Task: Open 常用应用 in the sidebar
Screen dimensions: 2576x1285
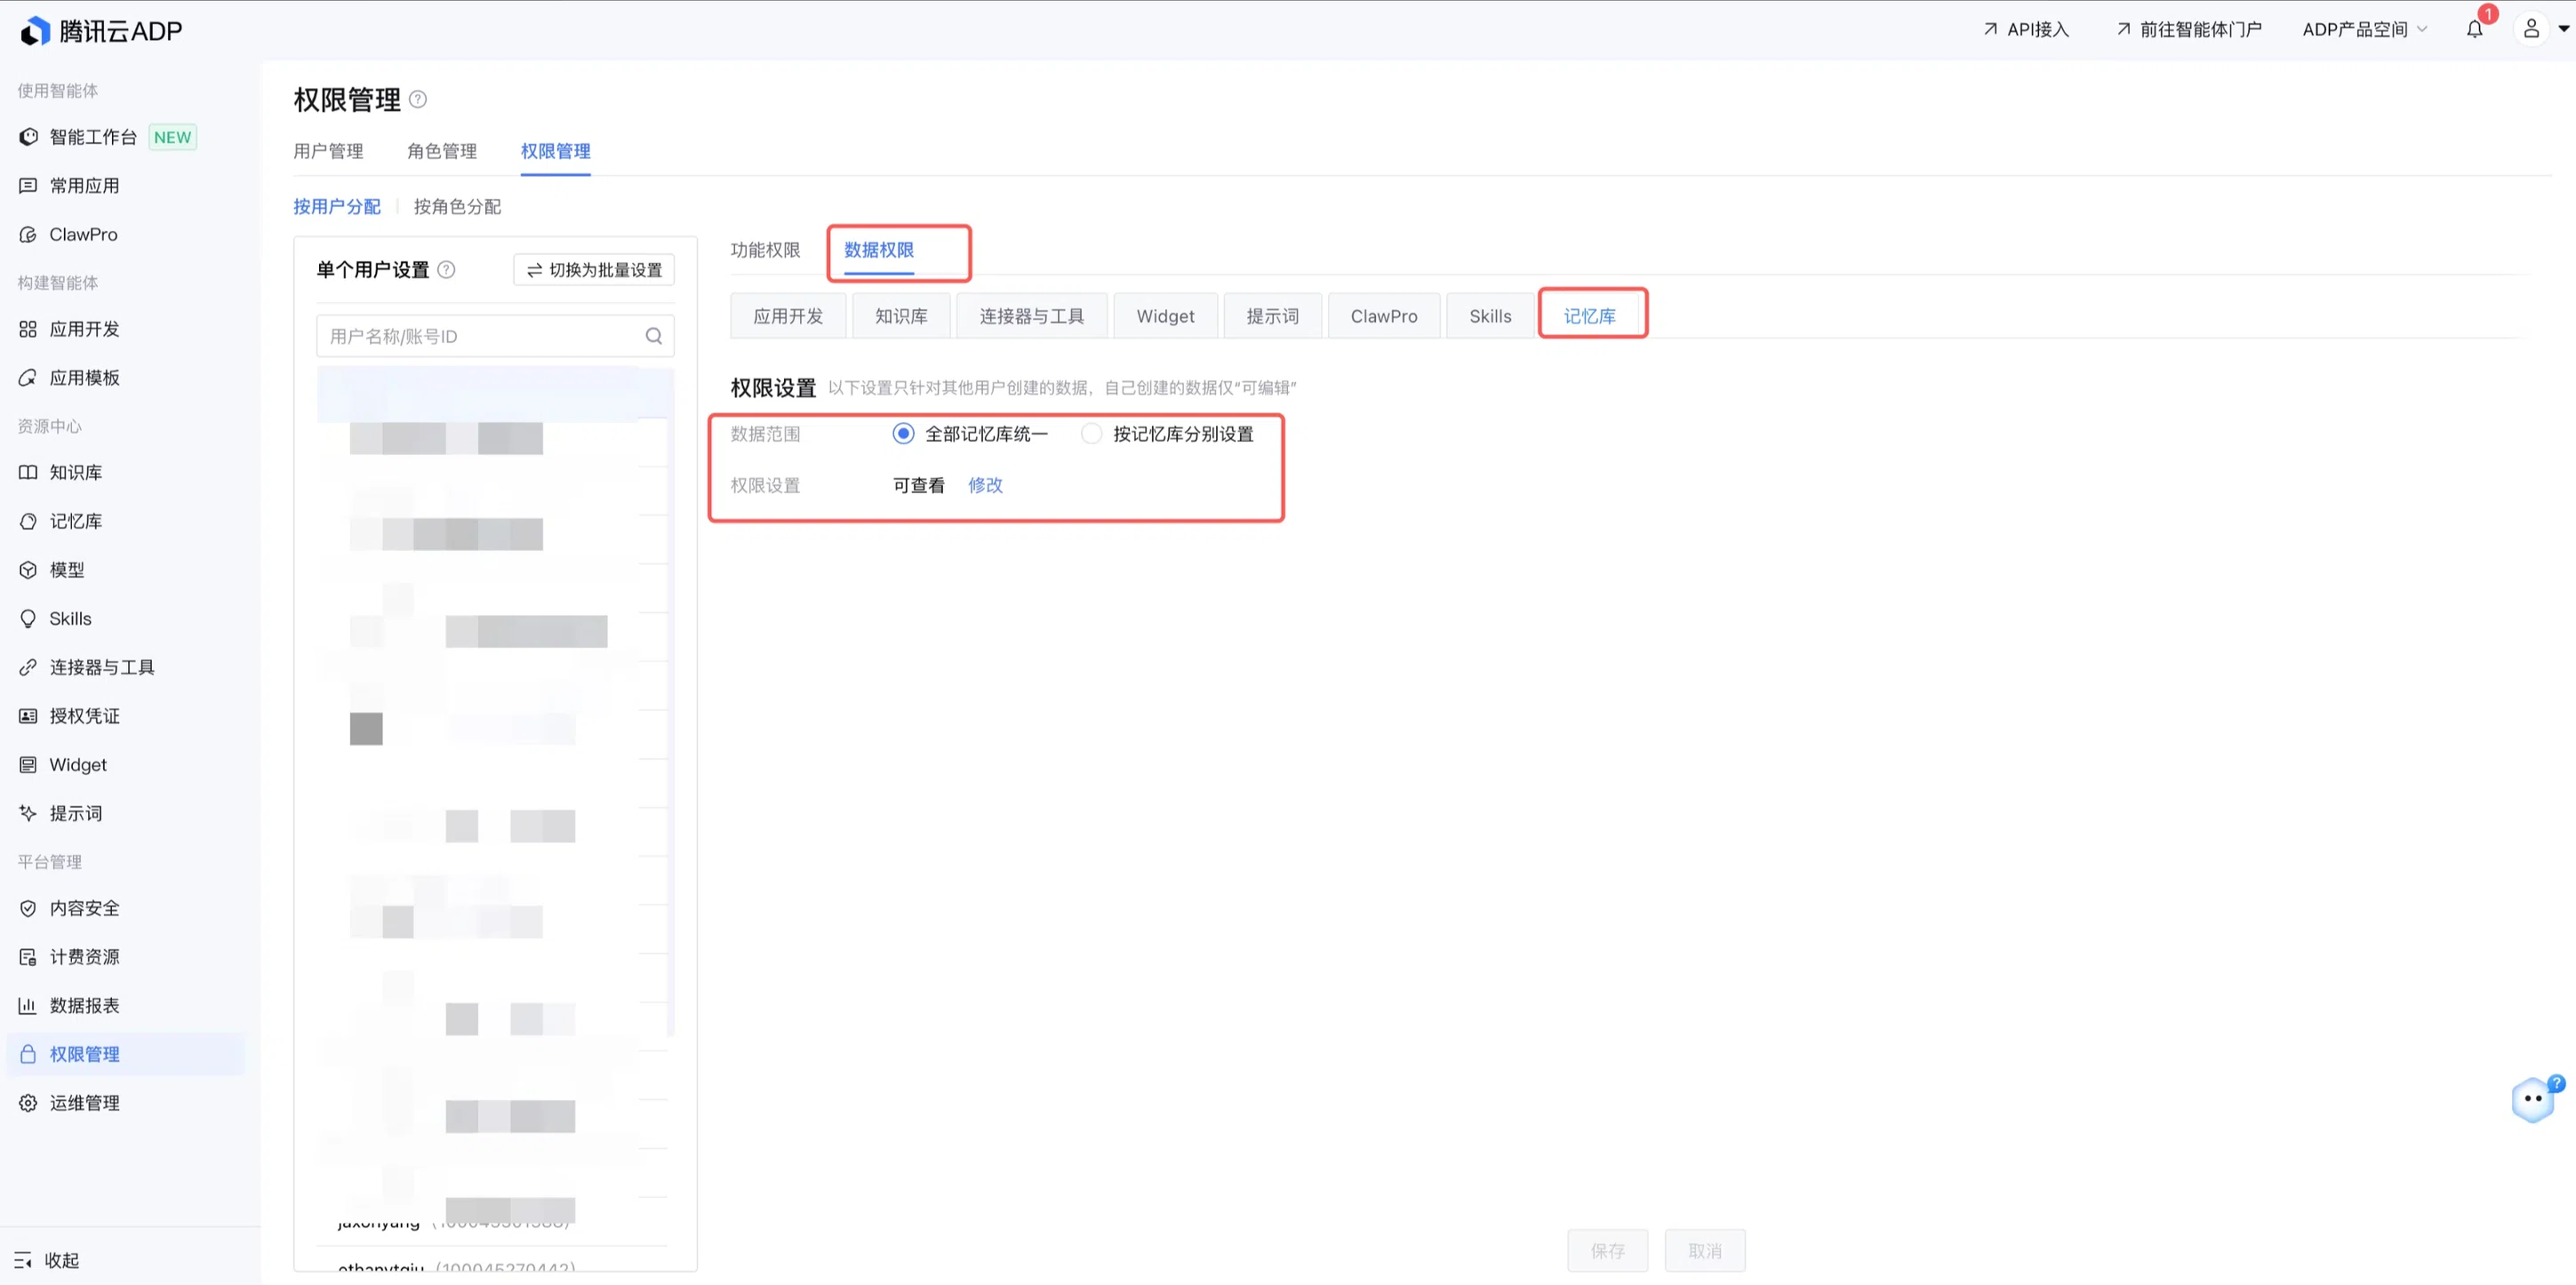Action: (x=84, y=186)
